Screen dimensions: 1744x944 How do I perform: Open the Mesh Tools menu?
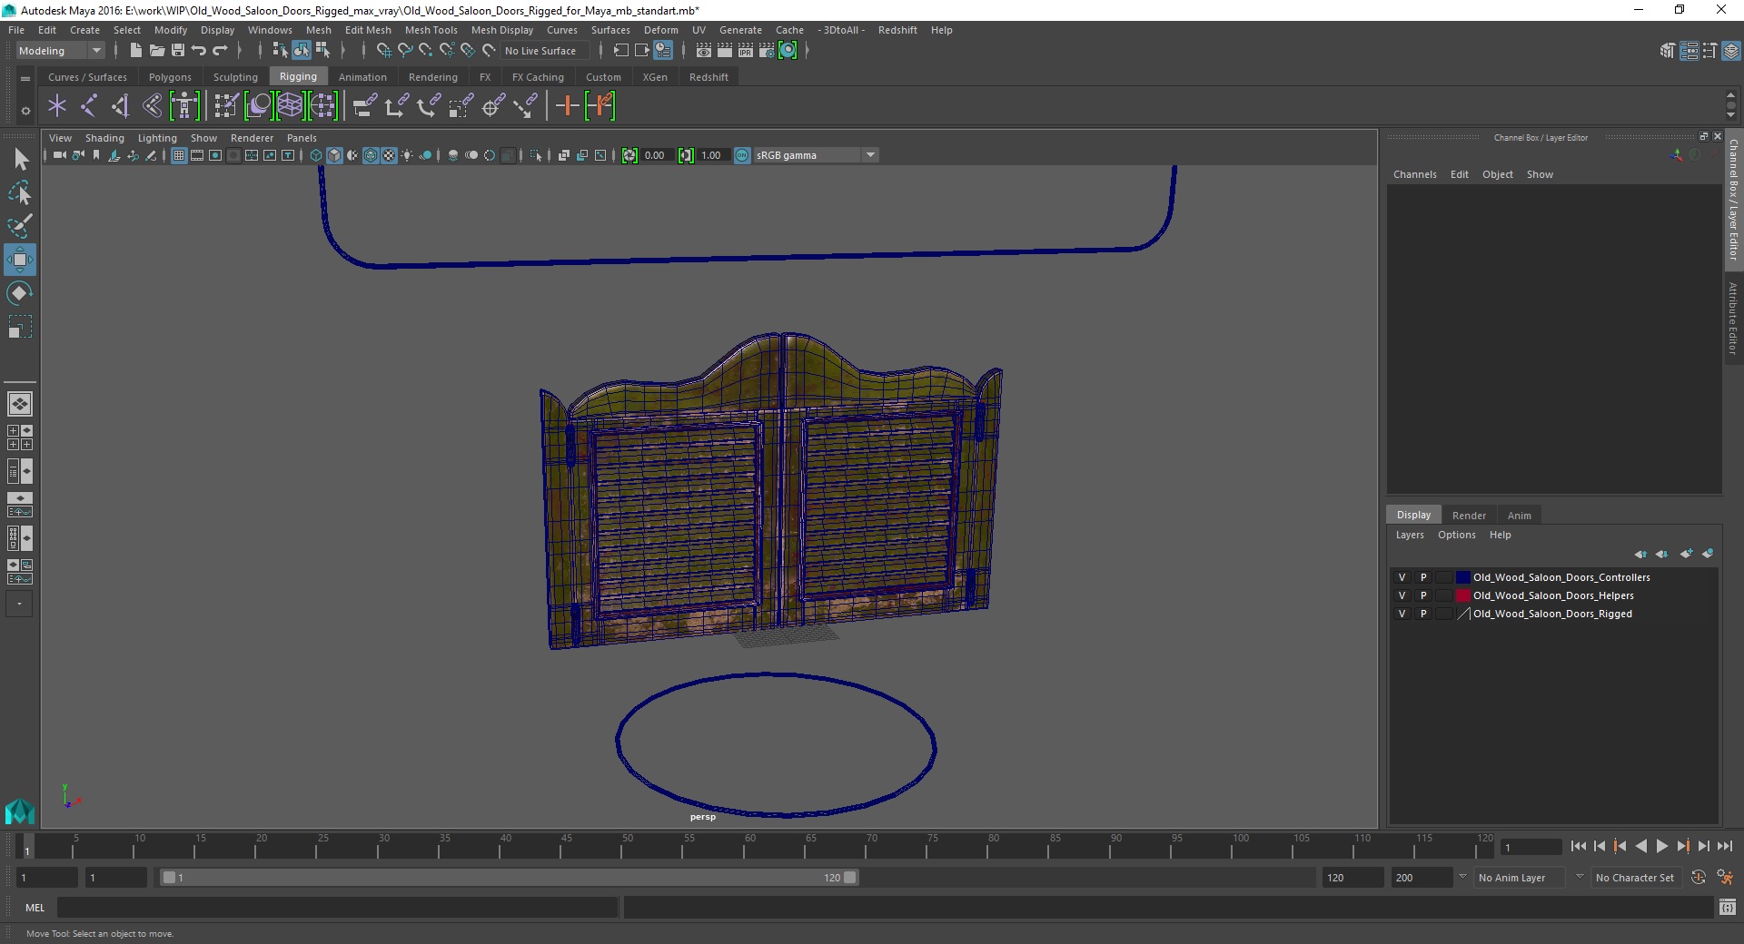(431, 30)
